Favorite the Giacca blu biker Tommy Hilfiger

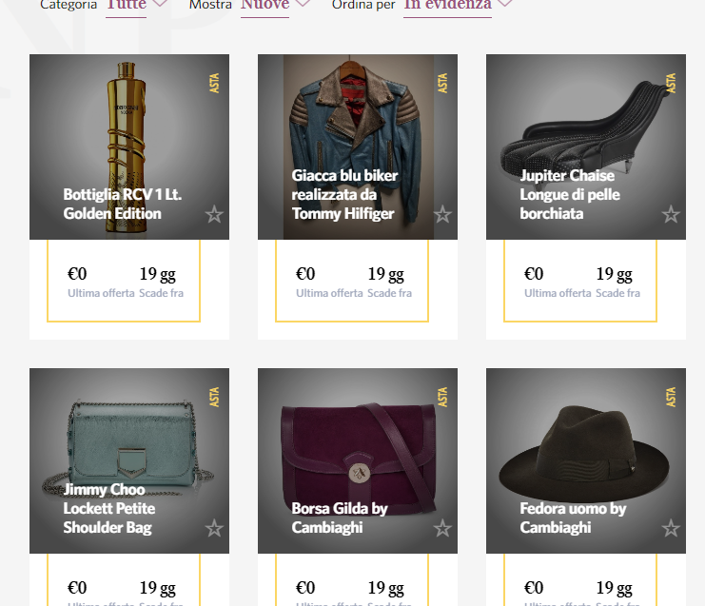pyautogui.click(x=442, y=214)
